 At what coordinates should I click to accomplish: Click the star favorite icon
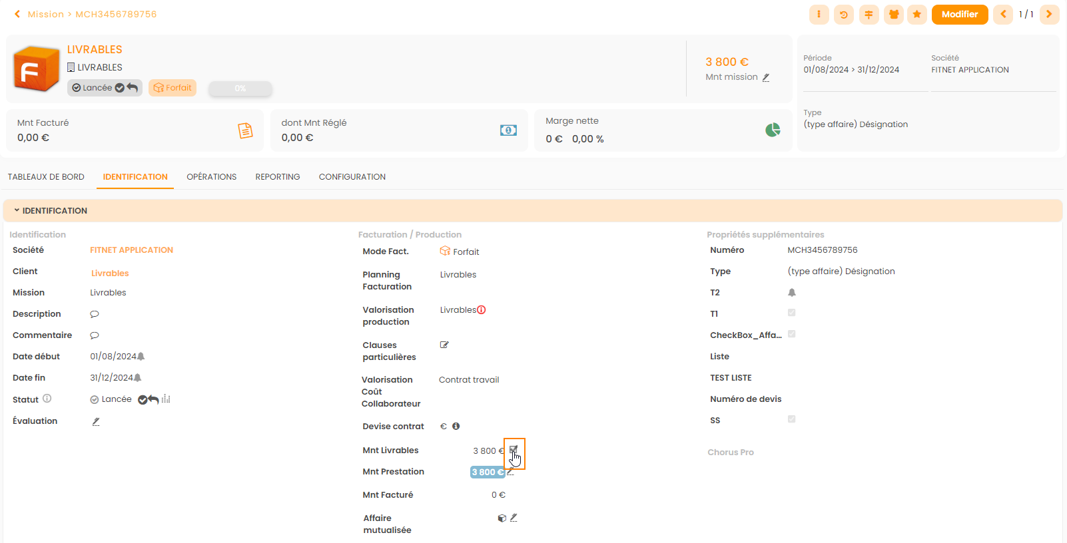point(917,15)
